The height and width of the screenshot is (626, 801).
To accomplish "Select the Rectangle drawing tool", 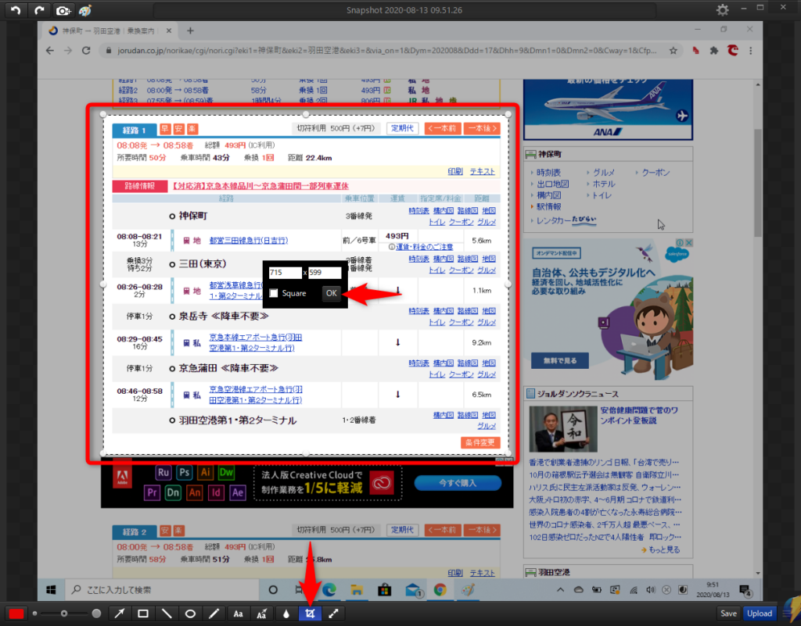I will (x=143, y=613).
